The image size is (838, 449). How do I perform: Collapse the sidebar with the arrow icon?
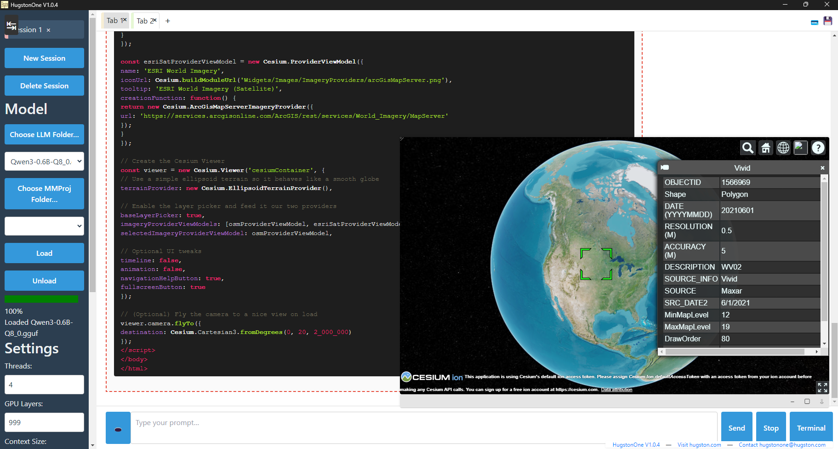pyautogui.click(x=11, y=25)
